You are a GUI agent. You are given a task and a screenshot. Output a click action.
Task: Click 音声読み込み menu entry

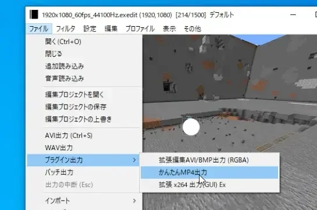[x=83, y=78]
